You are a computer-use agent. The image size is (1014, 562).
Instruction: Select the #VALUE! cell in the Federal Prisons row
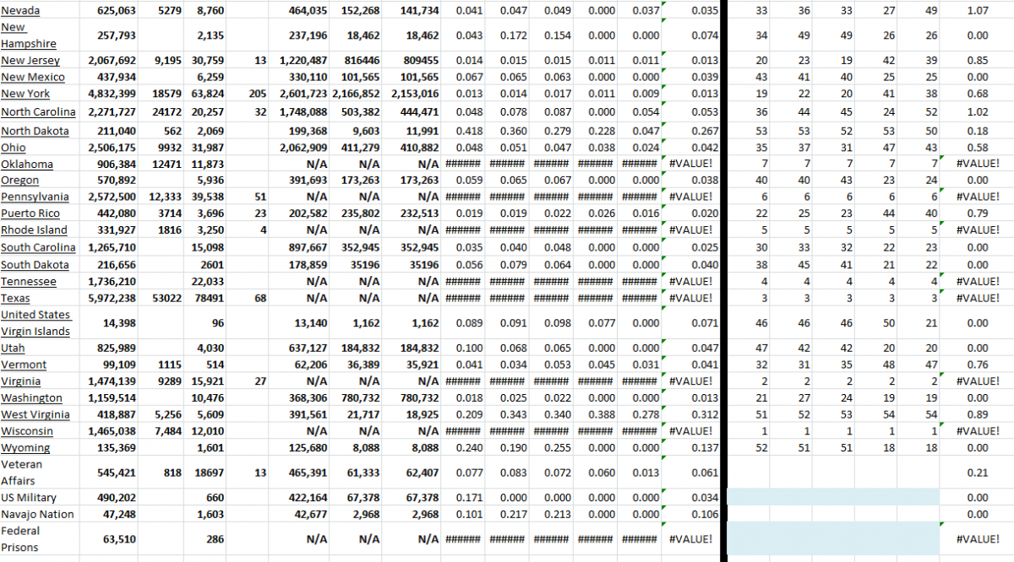pyautogui.click(x=693, y=539)
